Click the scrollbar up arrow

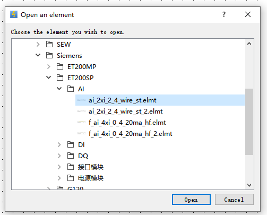coord(249,44)
